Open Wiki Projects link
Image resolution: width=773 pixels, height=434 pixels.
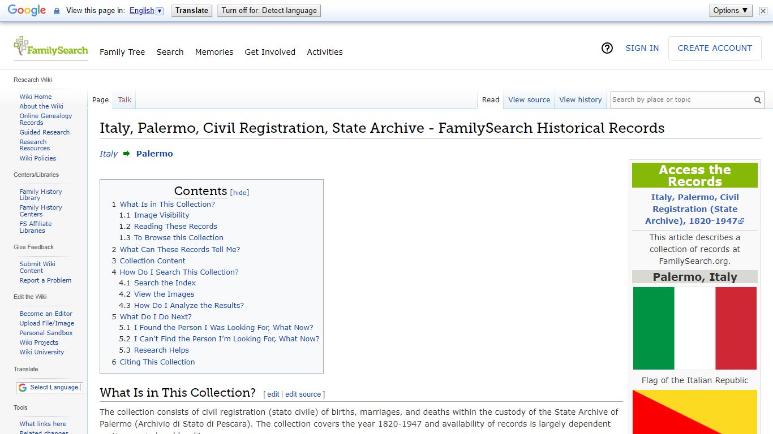(39, 342)
